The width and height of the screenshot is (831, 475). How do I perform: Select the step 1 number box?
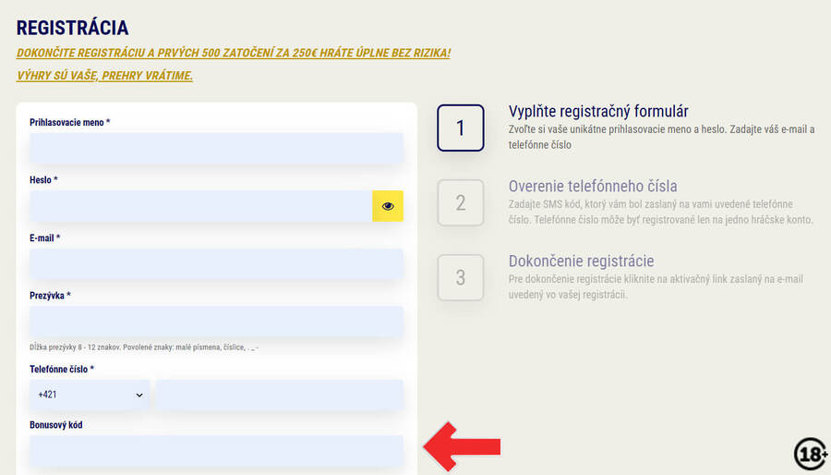(x=461, y=128)
